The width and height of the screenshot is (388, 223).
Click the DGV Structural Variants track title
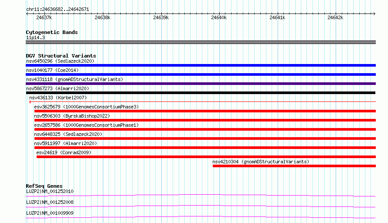[x=61, y=56]
